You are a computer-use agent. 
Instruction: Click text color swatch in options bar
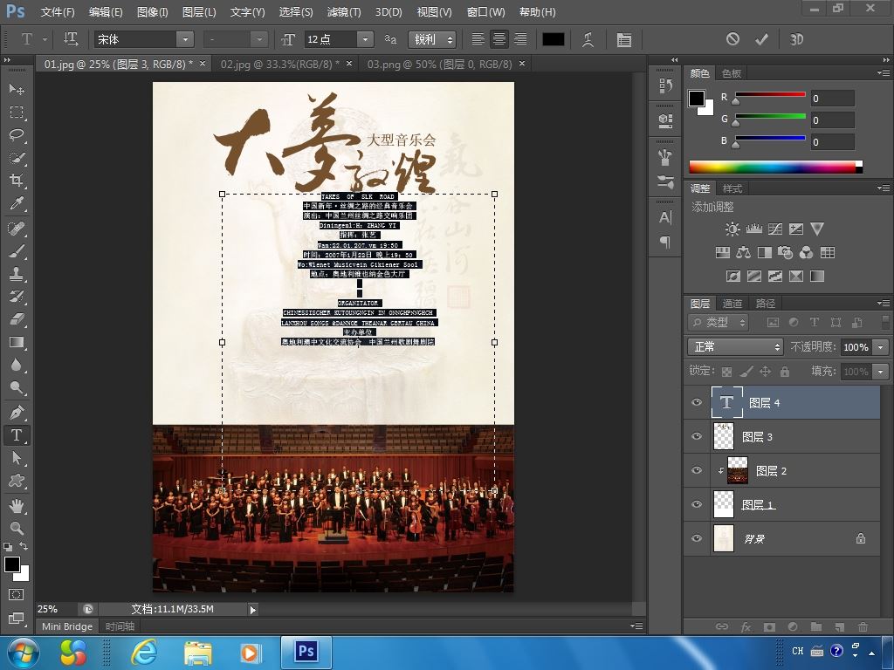[553, 38]
